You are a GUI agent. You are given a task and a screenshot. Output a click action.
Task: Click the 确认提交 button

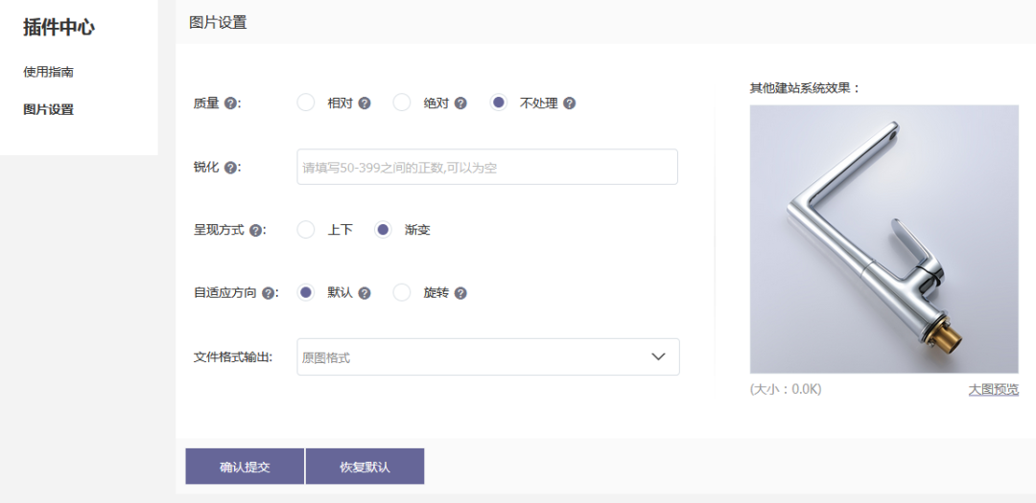tap(245, 467)
